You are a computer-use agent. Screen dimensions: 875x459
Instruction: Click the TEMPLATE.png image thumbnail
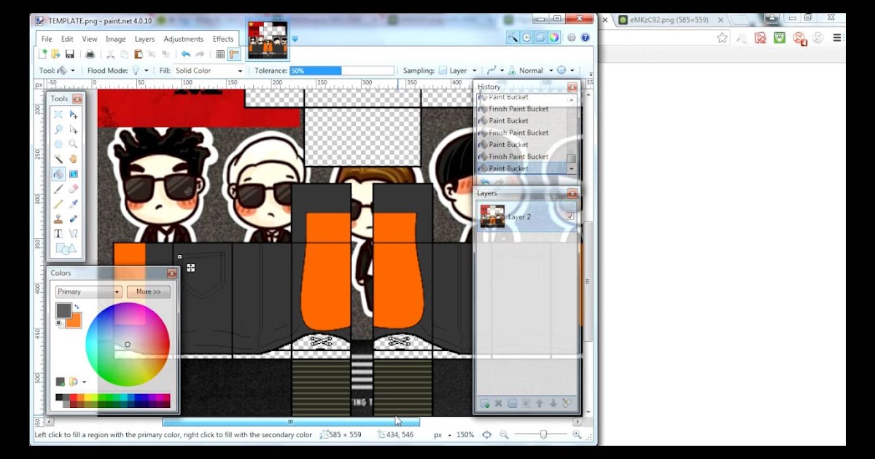[x=268, y=39]
